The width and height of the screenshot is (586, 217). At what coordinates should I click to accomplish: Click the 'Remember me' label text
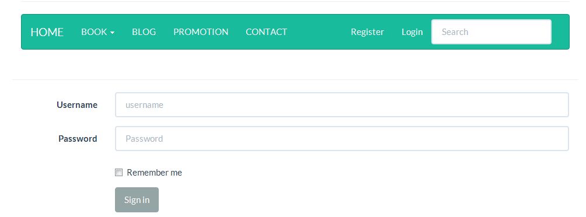pos(154,173)
